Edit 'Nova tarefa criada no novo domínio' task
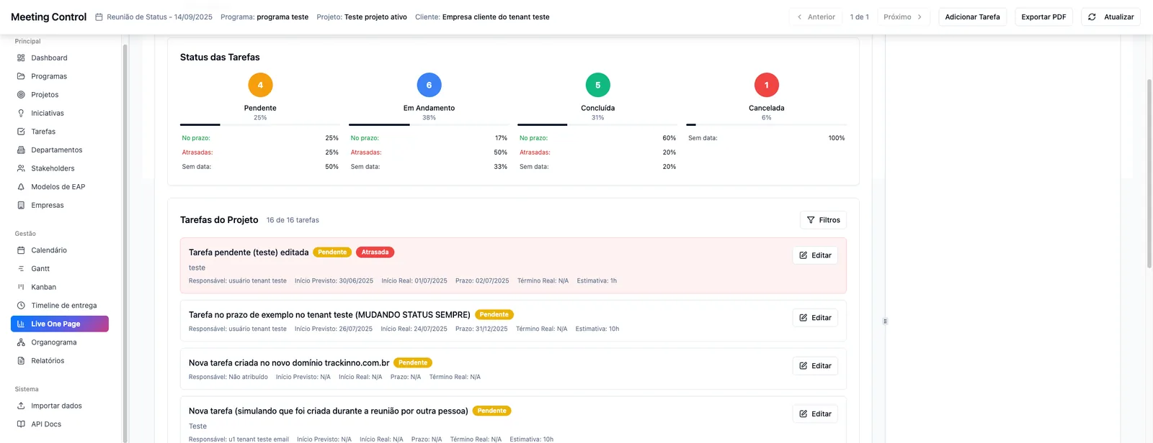Screen dimensions: 1153x443 [815, 366]
